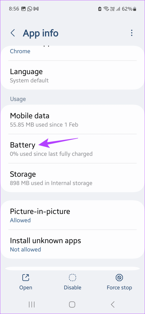
Task: Tap the Force stop icon
Action: pyautogui.click(x=119, y=278)
